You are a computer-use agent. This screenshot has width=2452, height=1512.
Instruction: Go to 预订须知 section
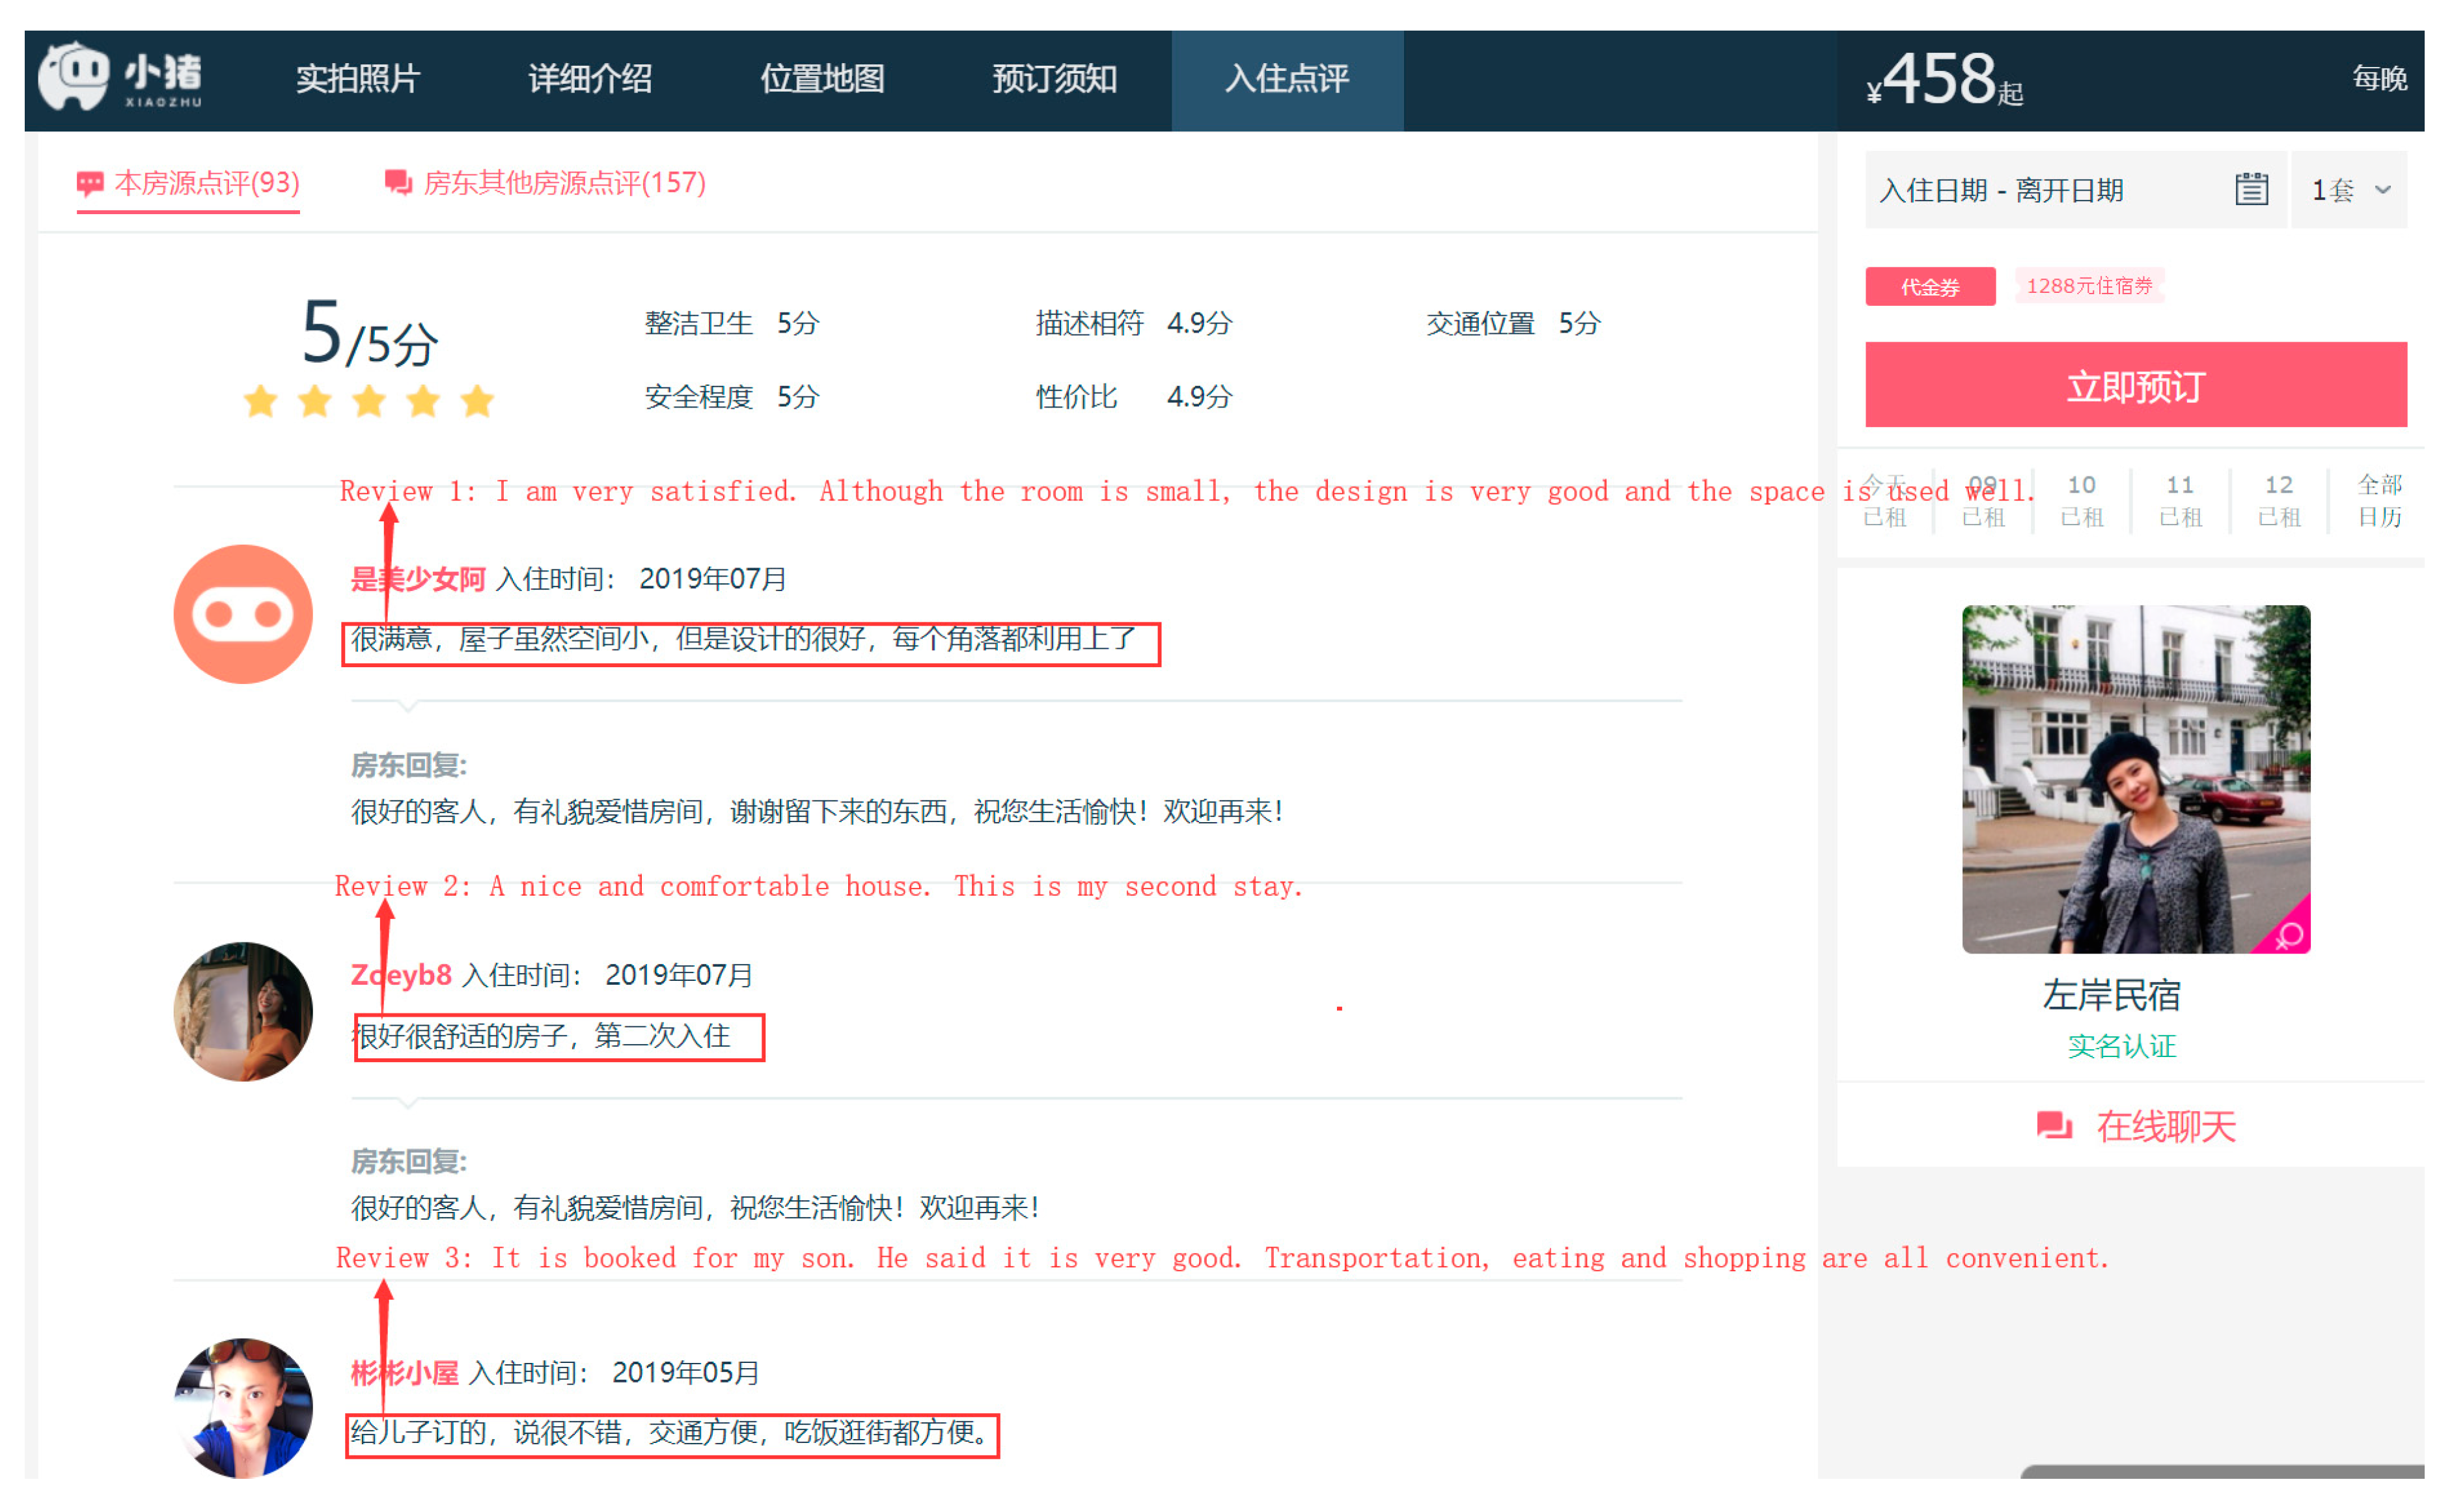pyautogui.click(x=1054, y=79)
